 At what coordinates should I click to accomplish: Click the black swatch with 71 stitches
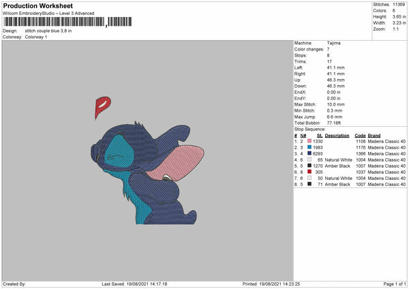point(309,184)
